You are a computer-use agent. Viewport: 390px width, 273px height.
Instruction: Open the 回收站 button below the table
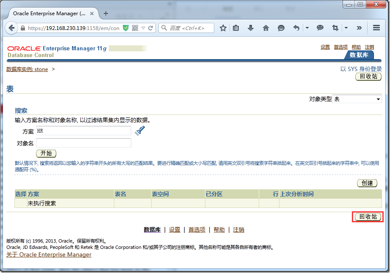(368, 217)
